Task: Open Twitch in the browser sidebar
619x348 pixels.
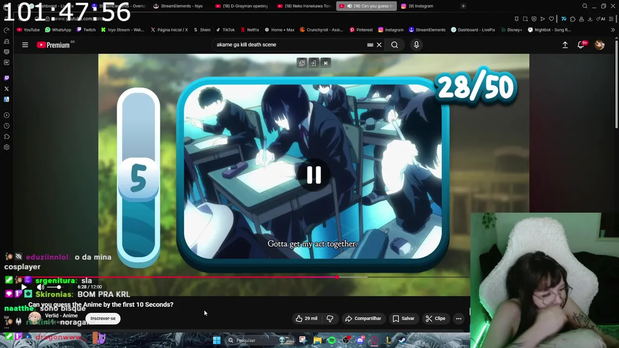Action: pos(7,78)
